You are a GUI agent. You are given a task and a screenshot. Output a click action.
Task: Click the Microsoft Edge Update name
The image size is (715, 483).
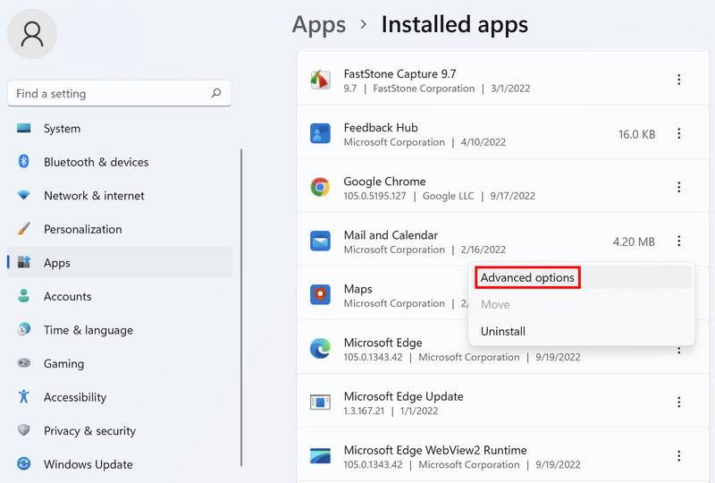pyautogui.click(x=404, y=396)
